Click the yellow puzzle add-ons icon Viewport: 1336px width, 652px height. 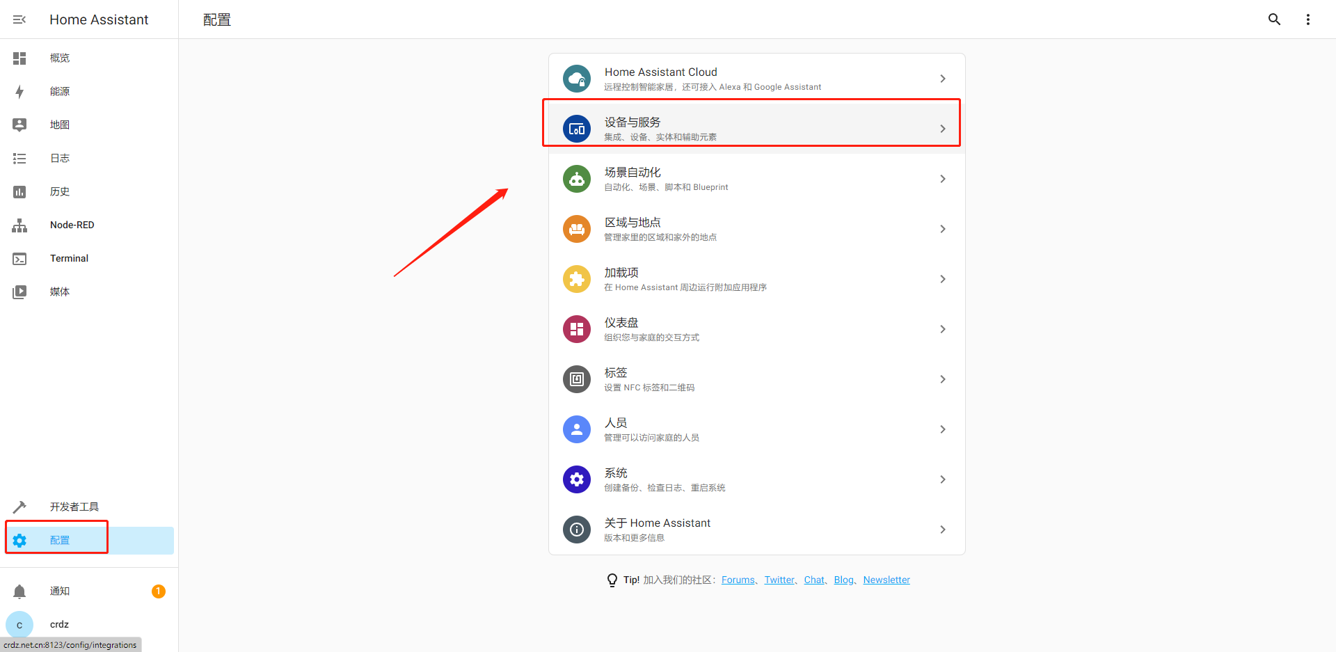pos(576,279)
